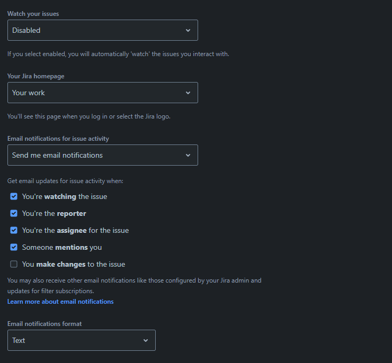
Task: Click the bold word mentions in checkbox label
Action: [72, 247]
